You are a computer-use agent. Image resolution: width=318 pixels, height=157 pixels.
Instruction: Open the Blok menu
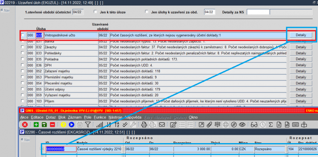[62, 117]
